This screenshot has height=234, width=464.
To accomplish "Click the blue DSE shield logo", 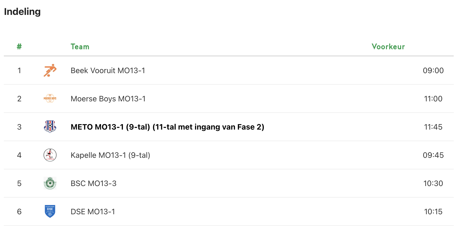I will 50,211.
